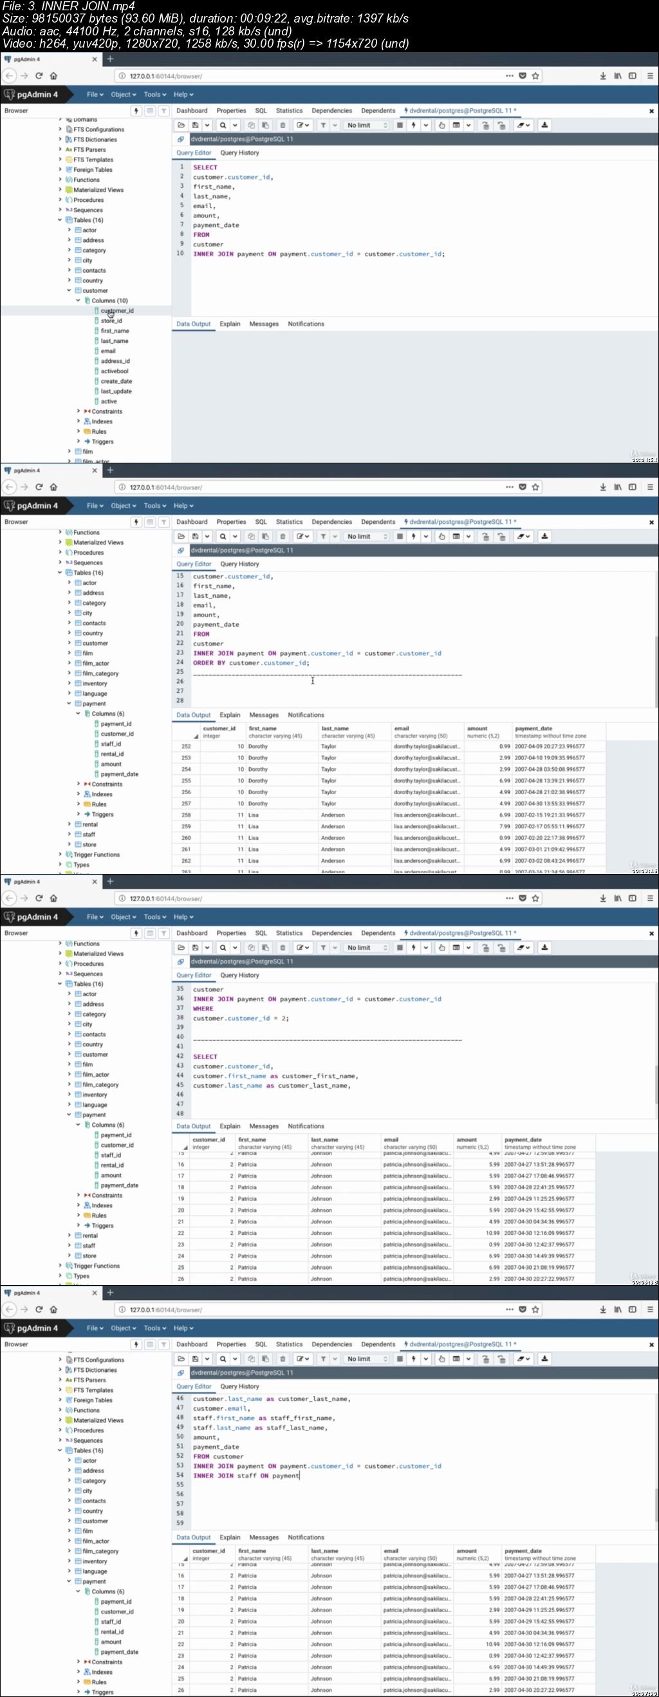Image resolution: width=659 pixels, height=1697 pixels.
Task: Click Save floppy icon in top frame toolbar
Action: (195, 125)
